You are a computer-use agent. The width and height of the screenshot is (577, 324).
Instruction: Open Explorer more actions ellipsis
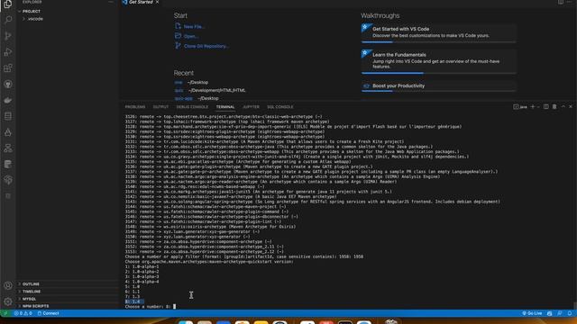click(110, 2)
